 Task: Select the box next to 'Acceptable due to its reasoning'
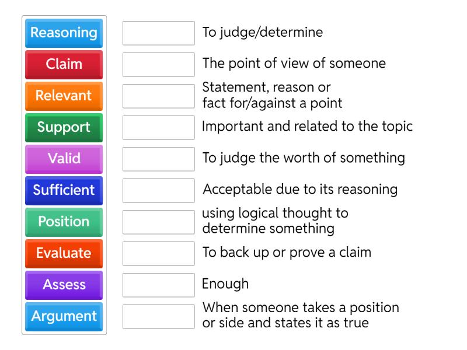158,191
